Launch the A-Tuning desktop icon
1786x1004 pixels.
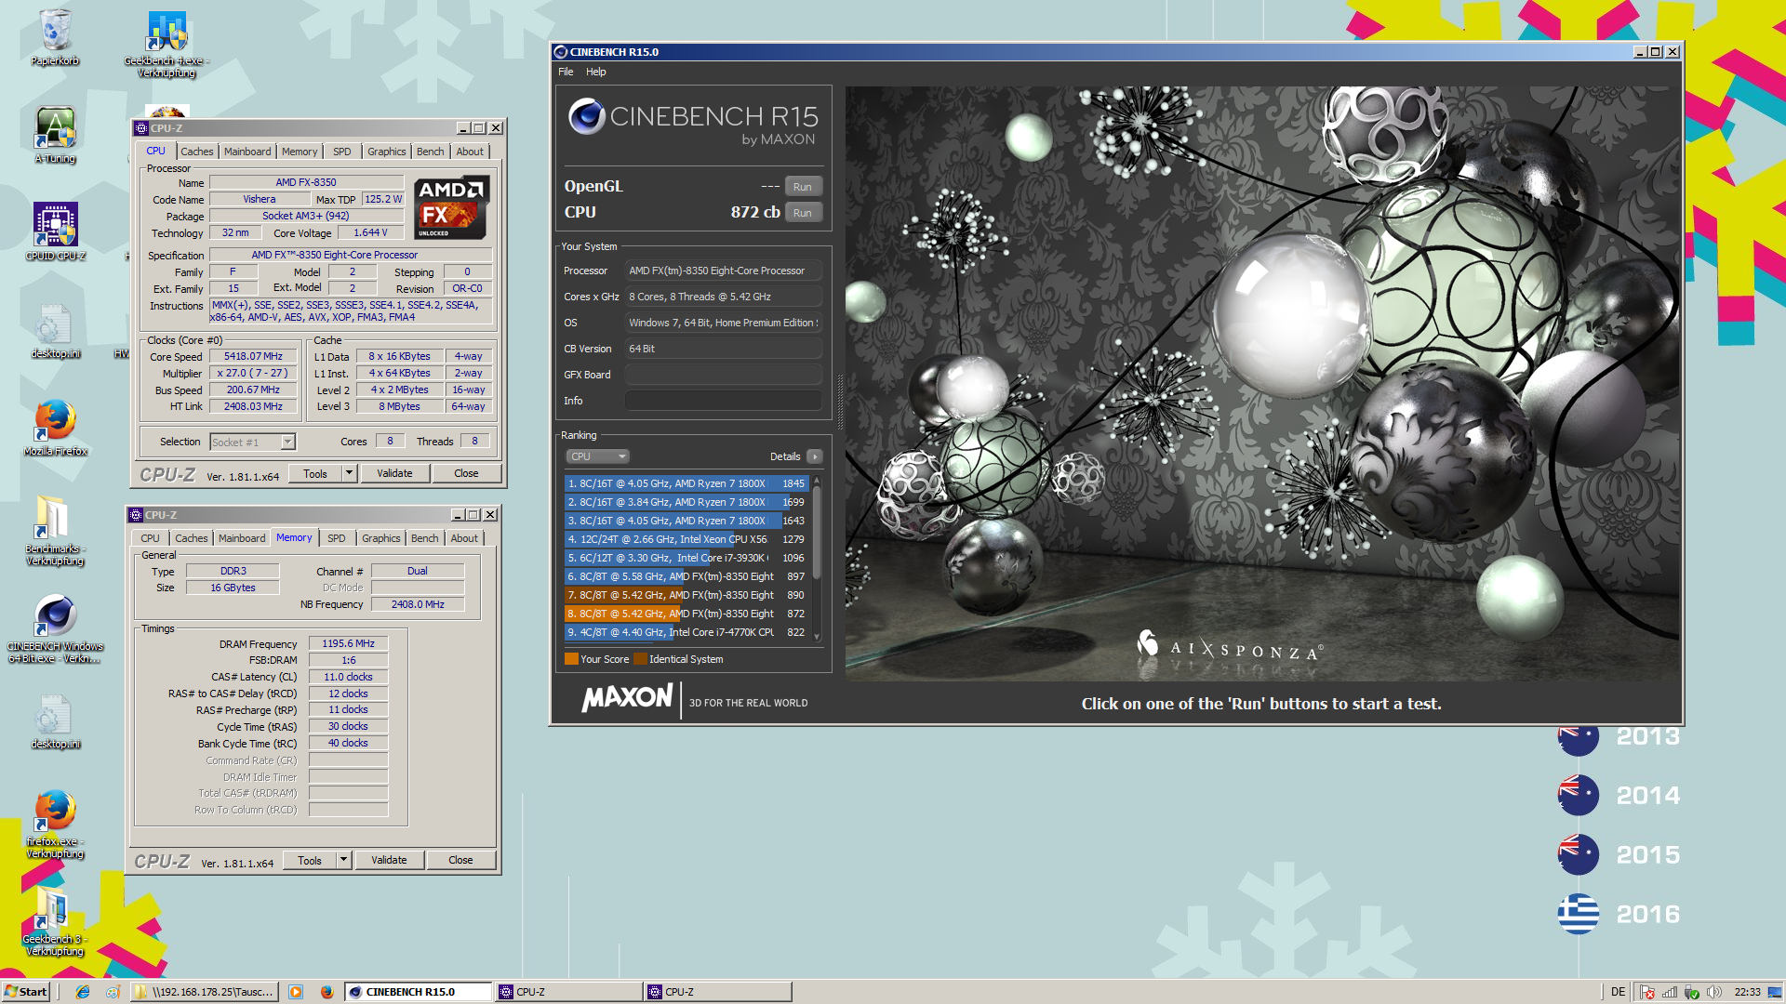click(x=55, y=135)
